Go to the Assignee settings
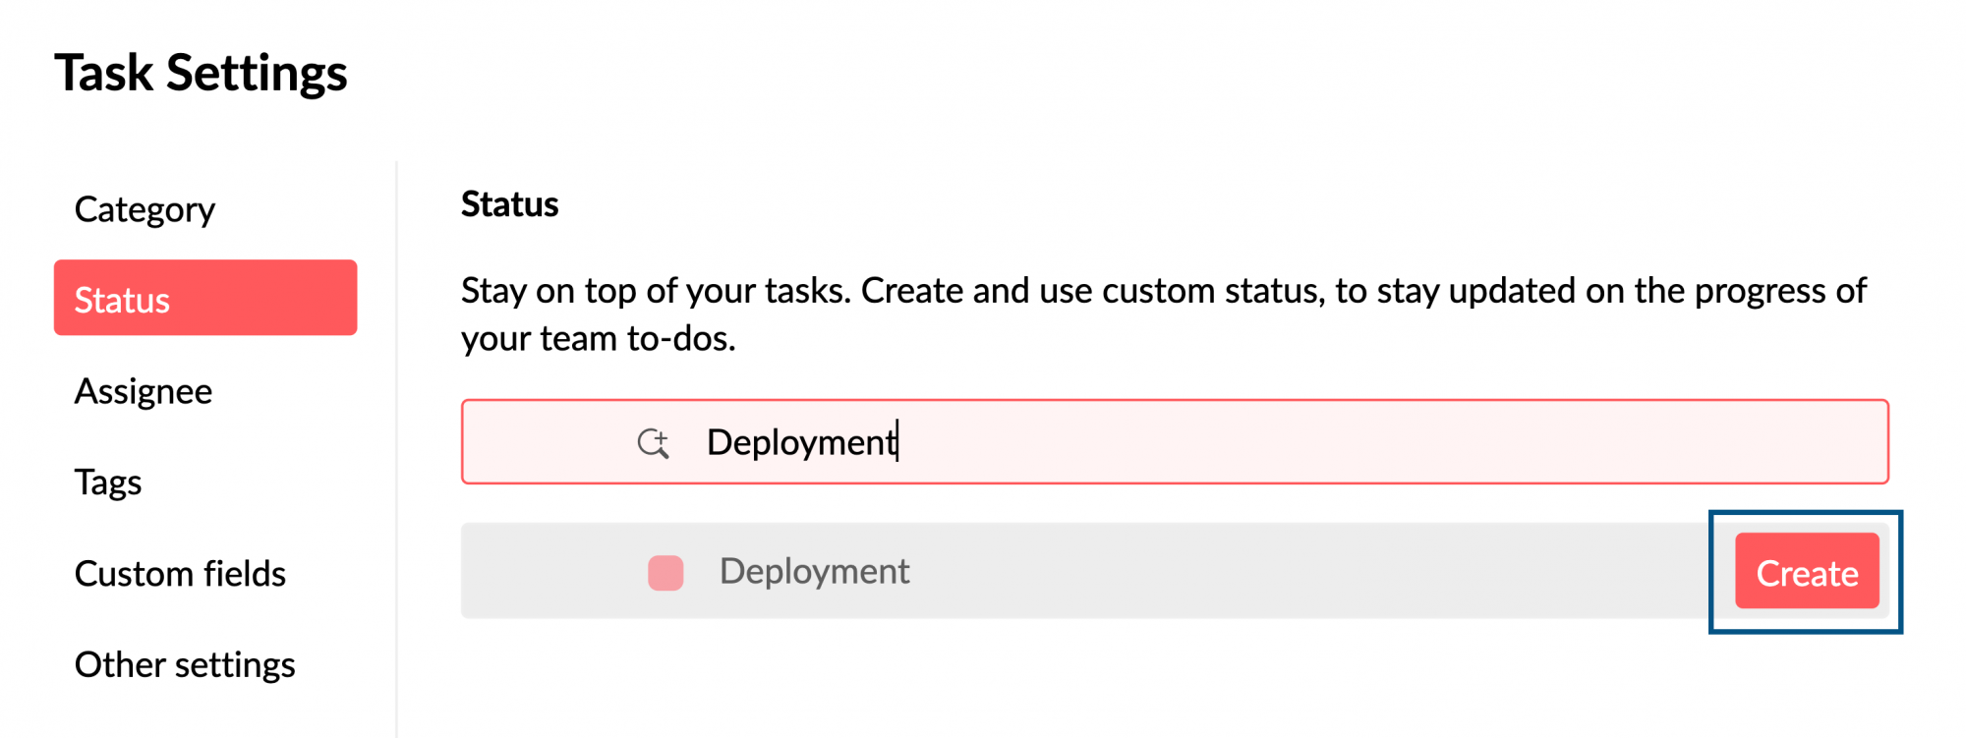This screenshot has height=738, width=1966. [x=144, y=391]
